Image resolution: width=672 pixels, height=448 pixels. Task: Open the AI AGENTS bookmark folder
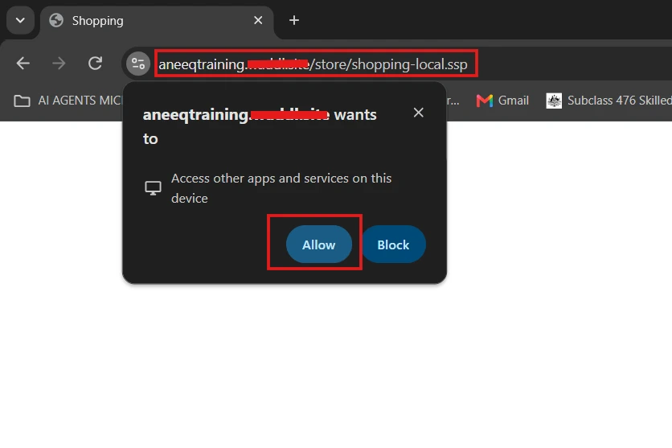(x=68, y=101)
